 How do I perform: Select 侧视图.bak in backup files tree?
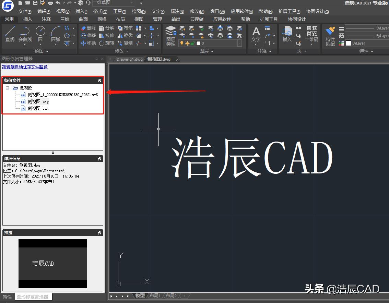coord(38,108)
